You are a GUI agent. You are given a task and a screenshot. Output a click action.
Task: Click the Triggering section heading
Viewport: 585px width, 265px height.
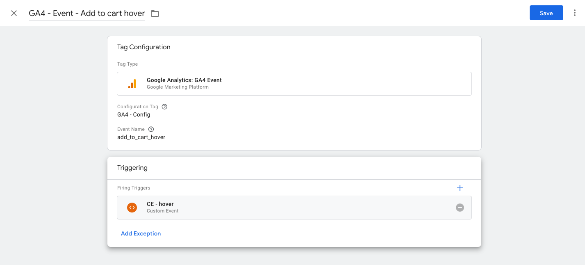(x=132, y=168)
